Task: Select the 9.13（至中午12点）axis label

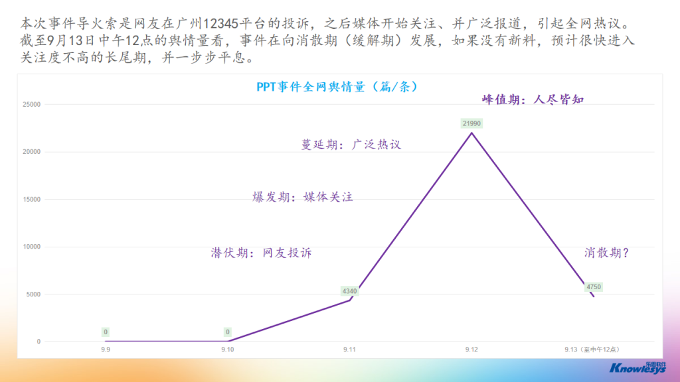Action: point(594,350)
